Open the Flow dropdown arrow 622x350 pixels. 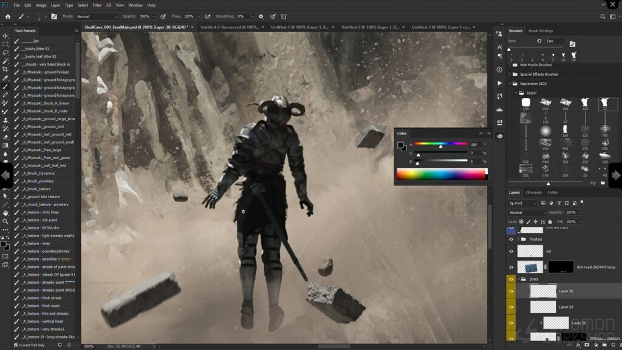pyautogui.click(x=199, y=16)
